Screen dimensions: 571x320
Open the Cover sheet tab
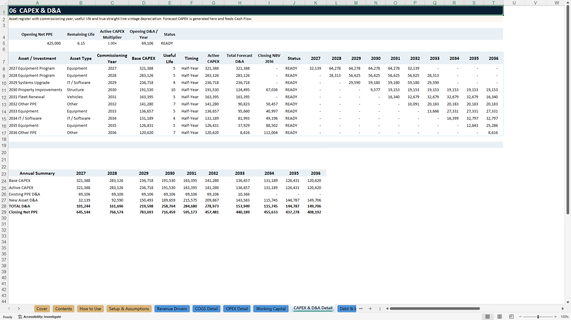pyautogui.click(x=42, y=309)
